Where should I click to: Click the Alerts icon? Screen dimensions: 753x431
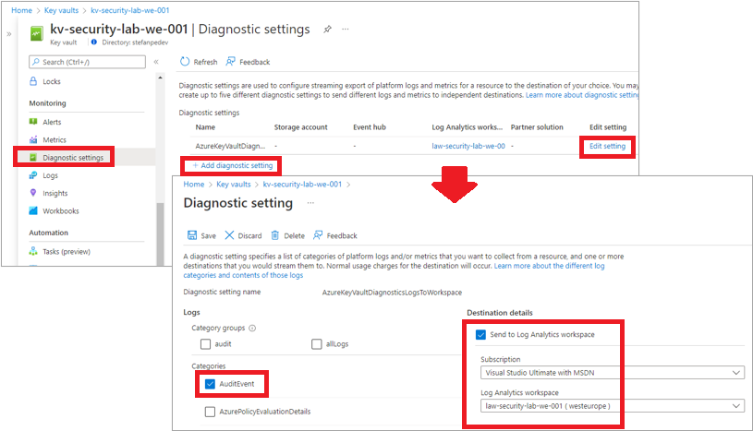point(33,122)
